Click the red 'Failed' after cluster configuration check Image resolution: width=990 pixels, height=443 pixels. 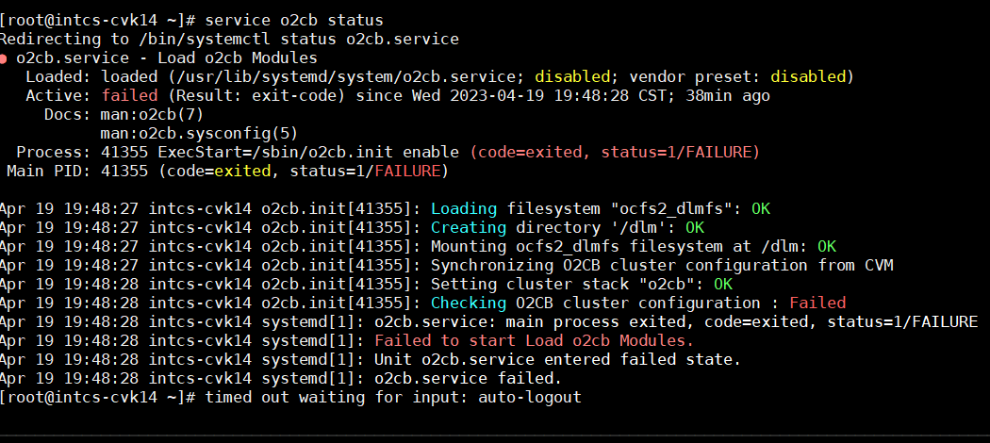point(817,303)
